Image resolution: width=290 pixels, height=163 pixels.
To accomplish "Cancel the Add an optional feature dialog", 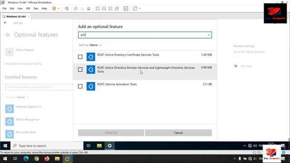I will (178, 133).
